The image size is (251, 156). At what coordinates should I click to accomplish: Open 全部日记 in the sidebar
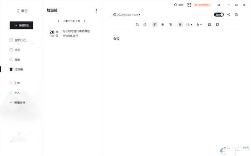pyautogui.click(x=18, y=40)
